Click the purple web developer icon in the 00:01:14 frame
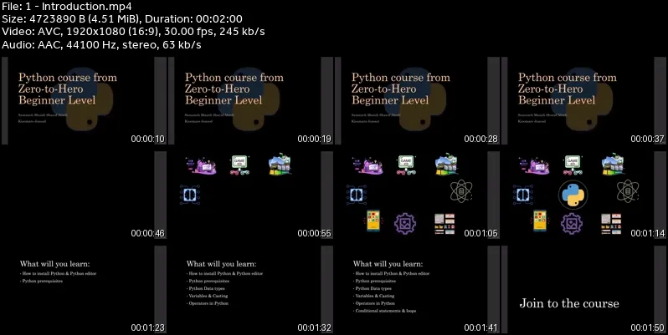Screen dimensions: 668x335 pos(534,165)
